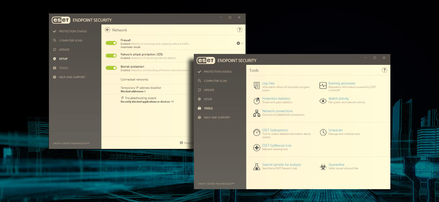The image size is (439, 202).
Task: Open Running processes link
Action: (x=342, y=83)
